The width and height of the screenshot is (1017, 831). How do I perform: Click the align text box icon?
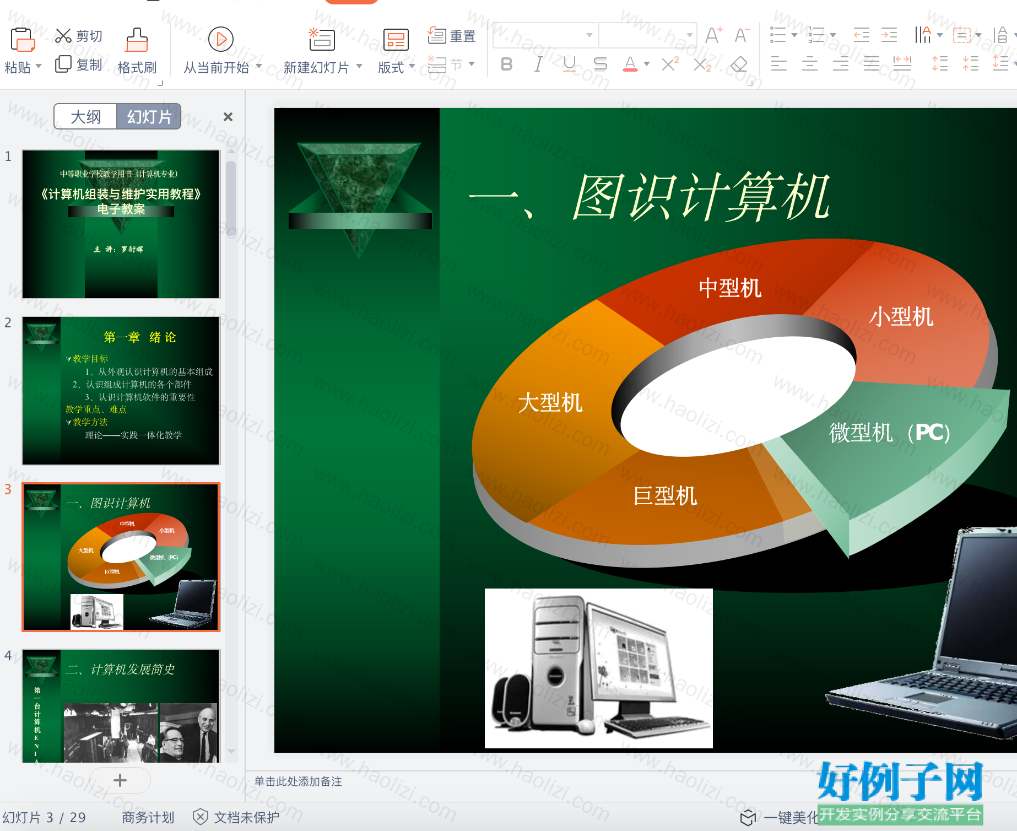962,35
